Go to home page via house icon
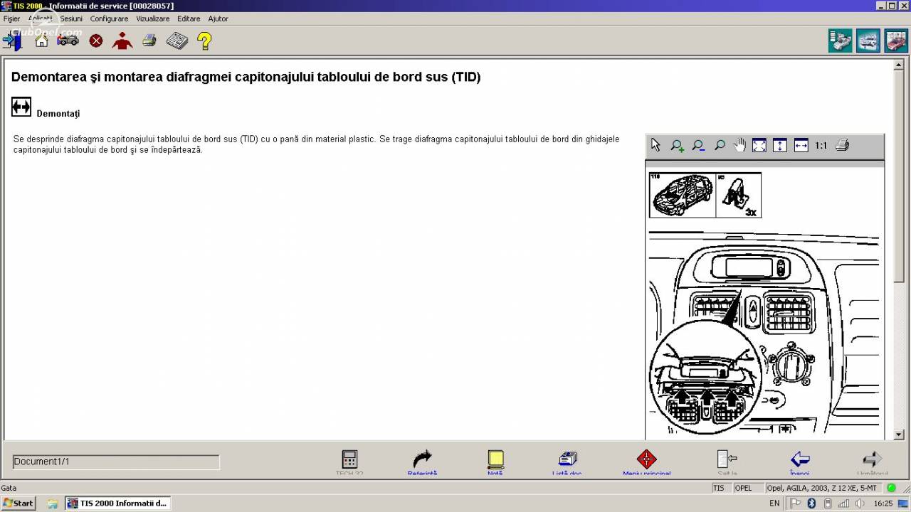Screen dimensions: 911x512 coord(41,41)
